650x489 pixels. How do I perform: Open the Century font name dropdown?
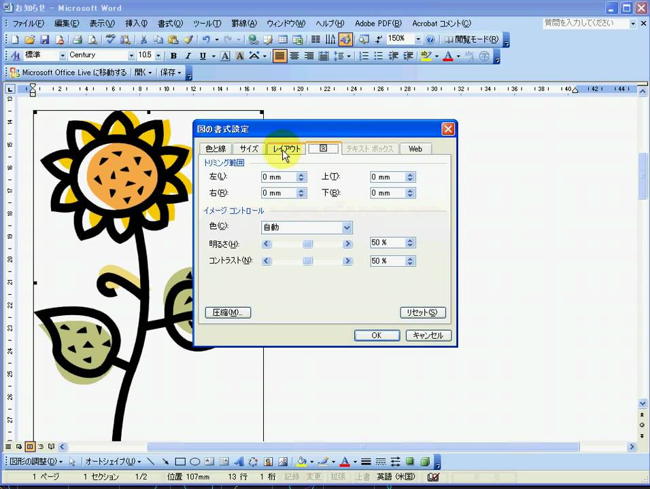tap(131, 56)
